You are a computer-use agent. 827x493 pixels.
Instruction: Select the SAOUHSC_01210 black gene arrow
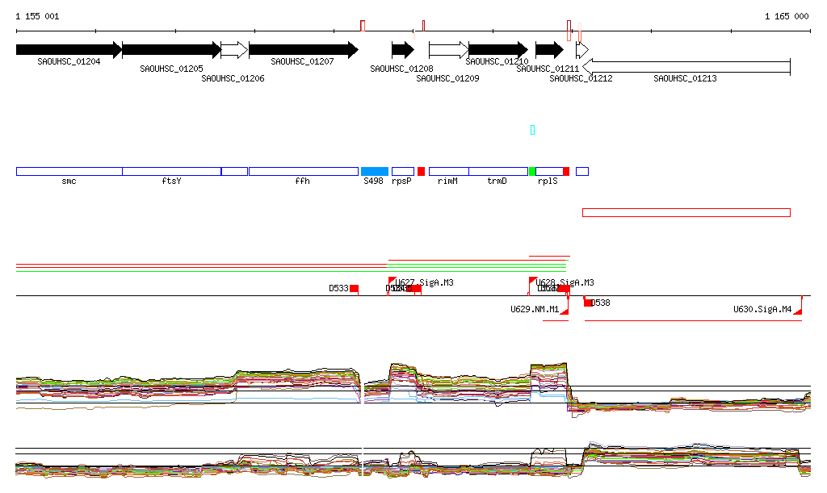coord(498,50)
